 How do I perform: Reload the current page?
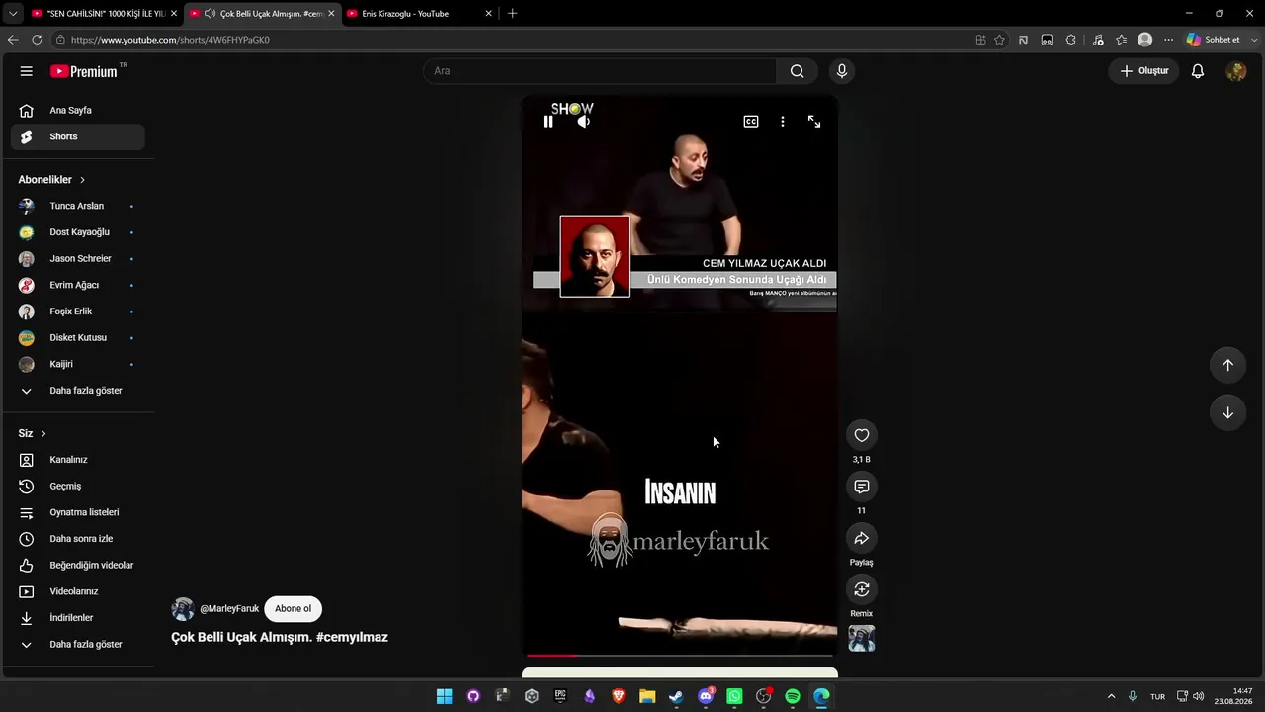(x=37, y=40)
